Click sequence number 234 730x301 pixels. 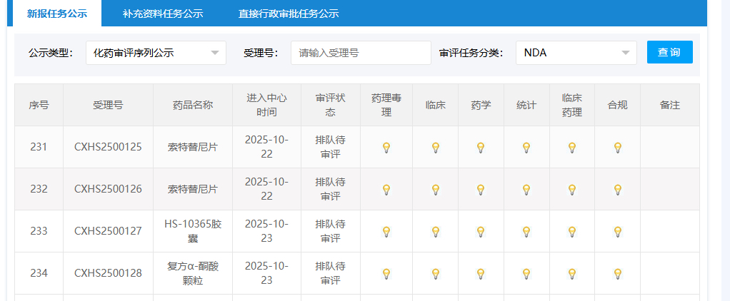pos(39,273)
